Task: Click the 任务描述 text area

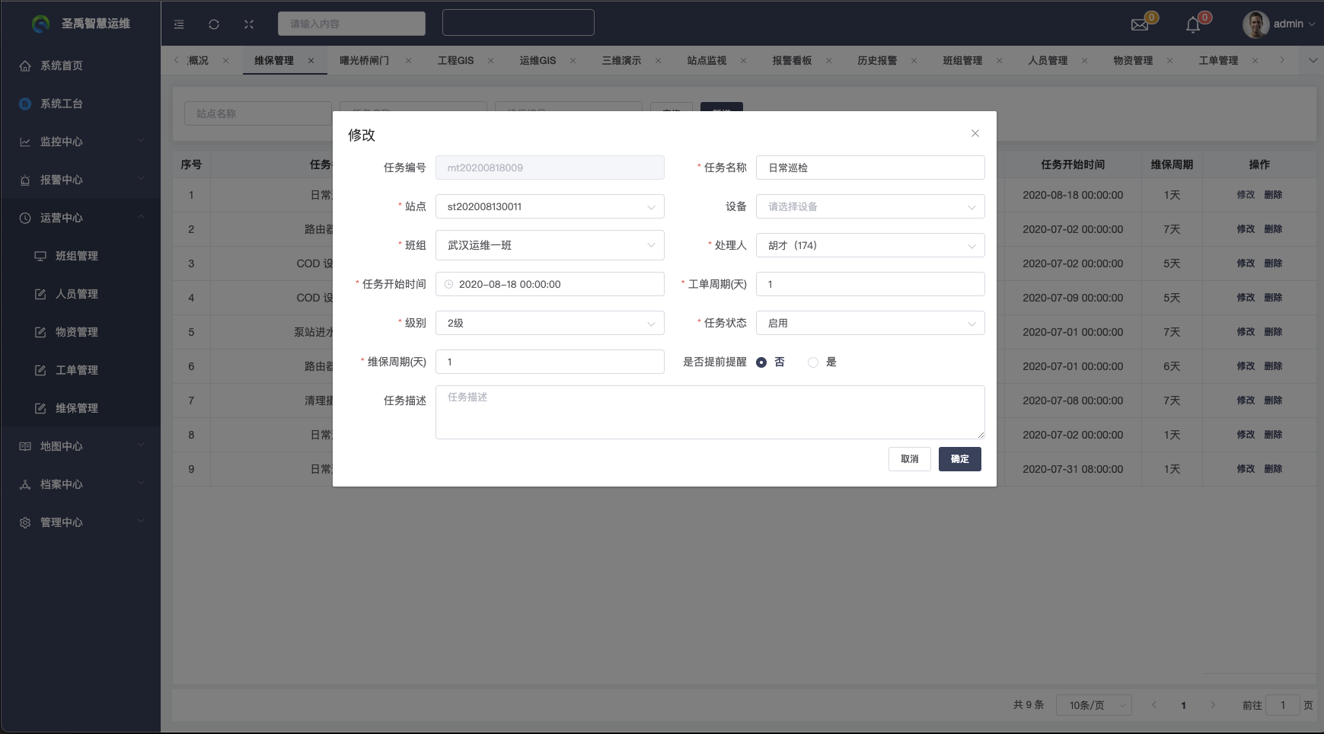Action: (x=710, y=412)
